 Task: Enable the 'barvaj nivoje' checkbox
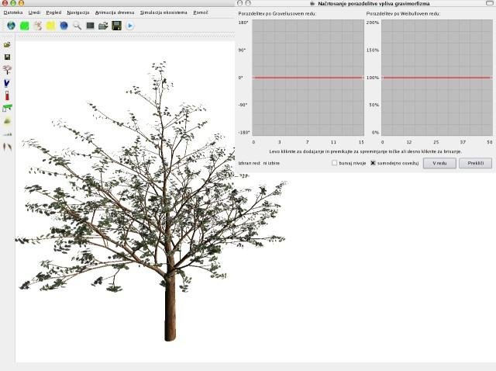coord(334,163)
